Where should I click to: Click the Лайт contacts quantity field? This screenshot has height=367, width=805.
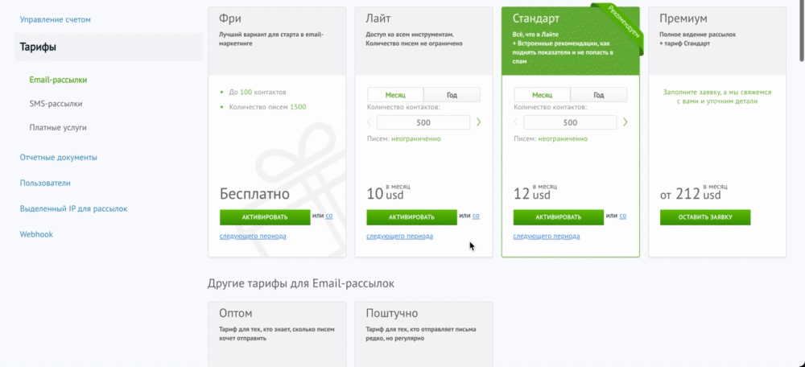click(x=423, y=122)
